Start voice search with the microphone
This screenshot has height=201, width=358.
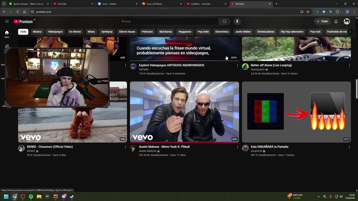pos(237,21)
